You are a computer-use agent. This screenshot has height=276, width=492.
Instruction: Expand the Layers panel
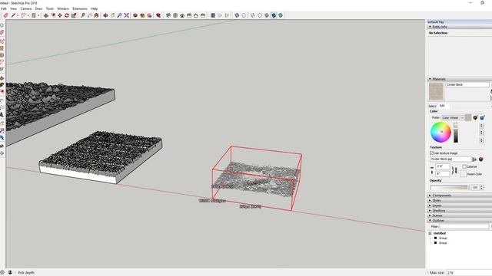pyautogui.click(x=430, y=205)
